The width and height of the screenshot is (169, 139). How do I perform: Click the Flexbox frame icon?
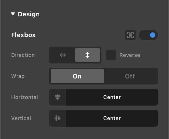(x=130, y=35)
